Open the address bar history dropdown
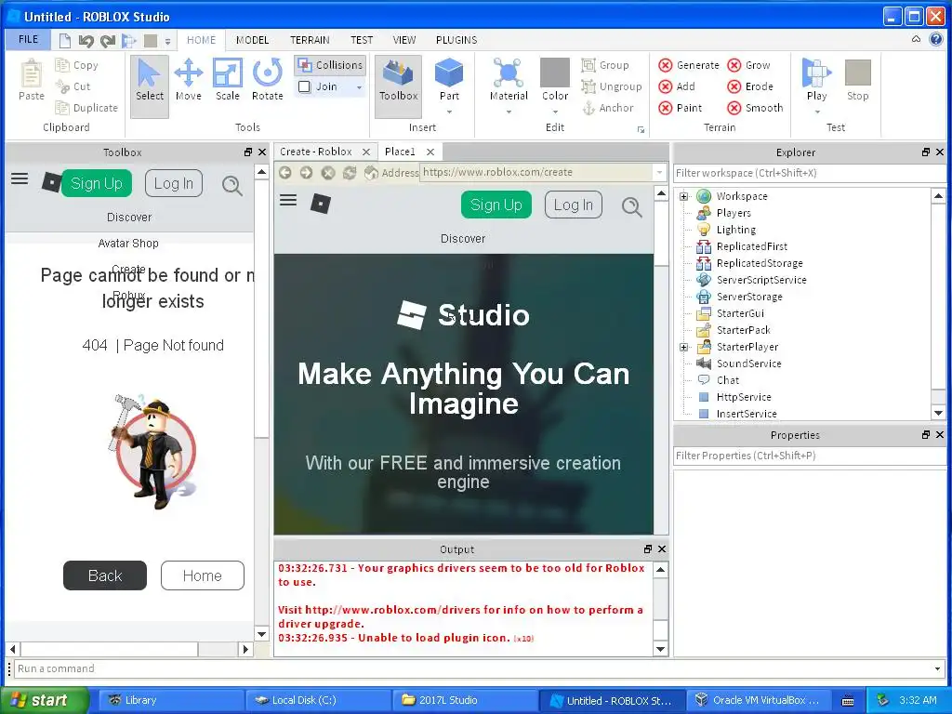The height and width of the screenshot is (714, 952). point(659,172)
